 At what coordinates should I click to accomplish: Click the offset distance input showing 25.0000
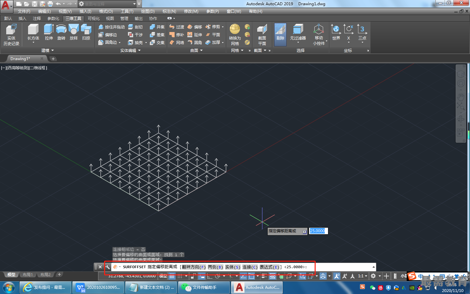[318, 231]
